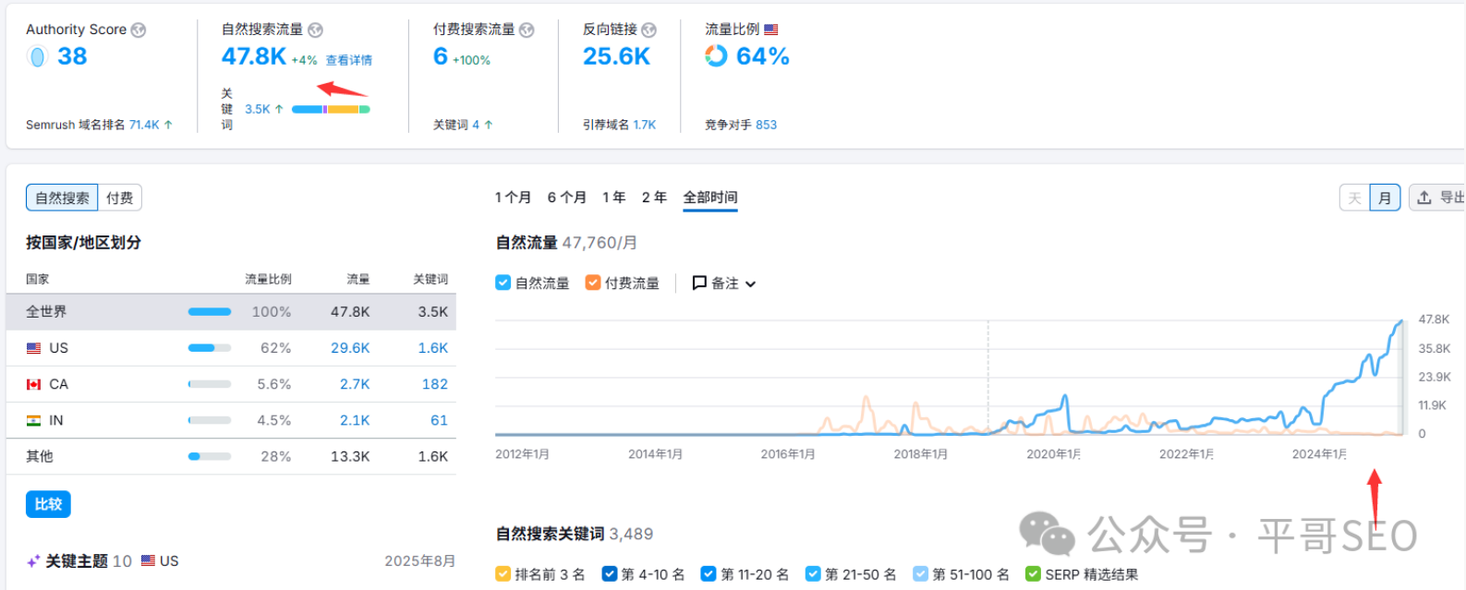The width and height of the screenshot is (1466, 590).
Task: Click the 备注 note flag icon
Action: [x=699, y=283]
